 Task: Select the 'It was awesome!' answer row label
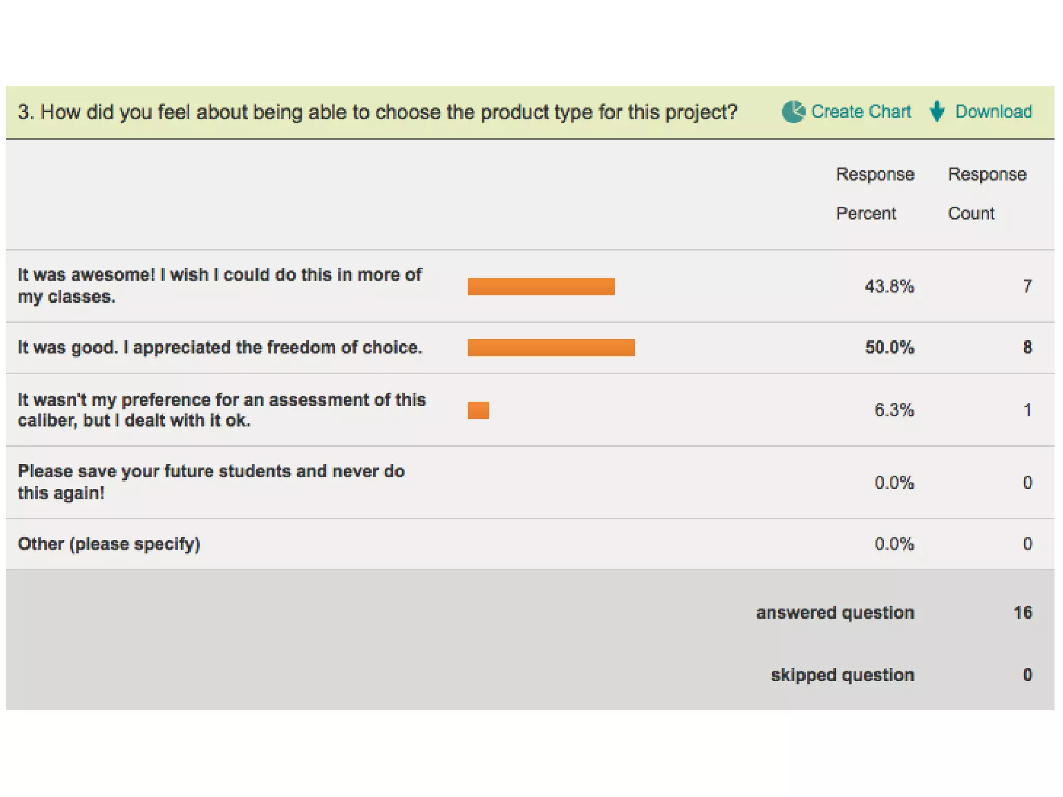[220, 285]
